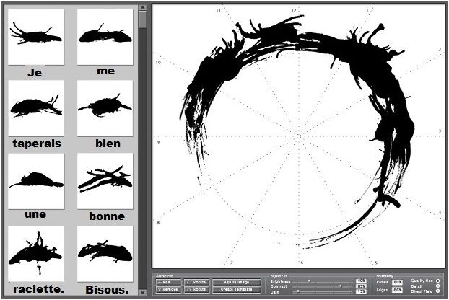Select the 'me' logogram thumbnail
This screenshot has height=300, width=449.
(x=105, y=37)
